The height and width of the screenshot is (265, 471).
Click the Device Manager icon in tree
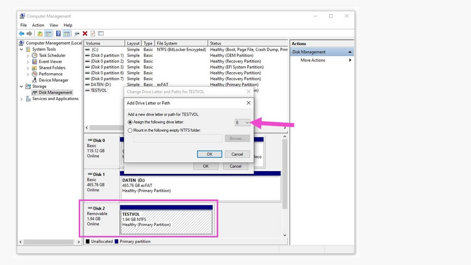tap(35, 80)
